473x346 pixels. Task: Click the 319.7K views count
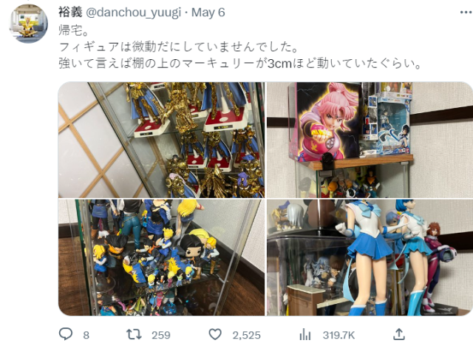[338, 335]
